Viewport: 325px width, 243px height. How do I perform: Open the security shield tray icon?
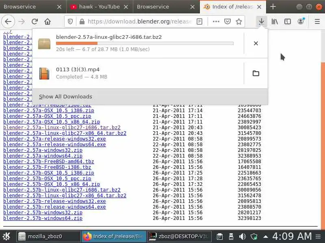coord(254,237)
